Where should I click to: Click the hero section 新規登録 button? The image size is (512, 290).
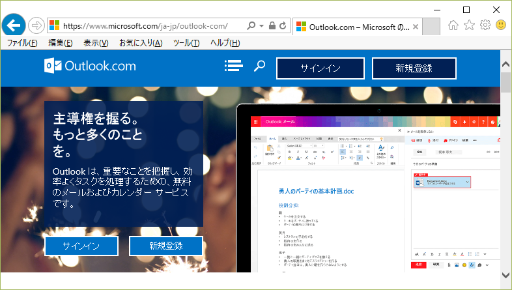click(166, 246)
